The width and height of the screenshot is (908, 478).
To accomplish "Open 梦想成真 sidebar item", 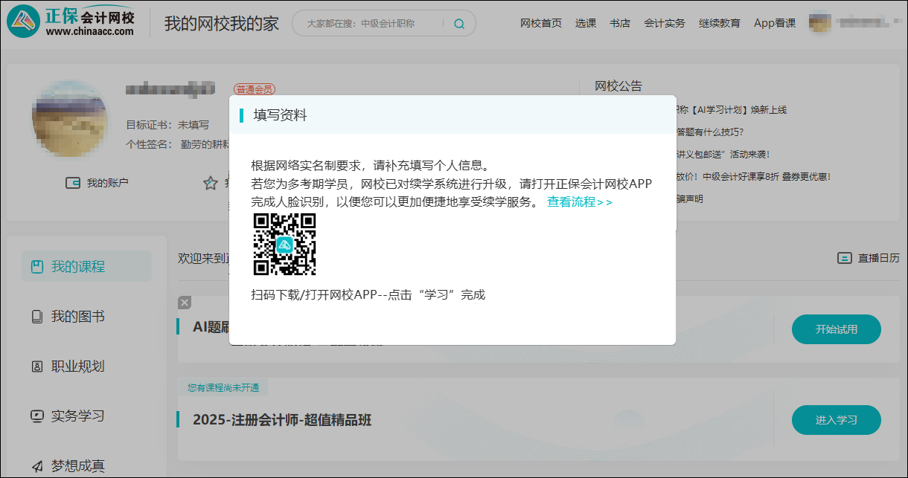I will tap(77, 466).
